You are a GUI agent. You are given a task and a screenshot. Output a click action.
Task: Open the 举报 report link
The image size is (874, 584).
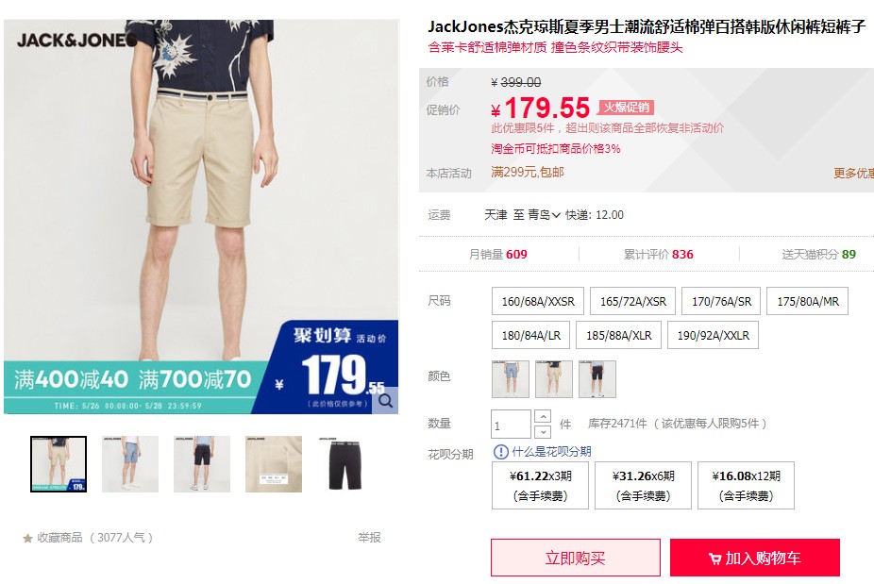coord(369,538)
